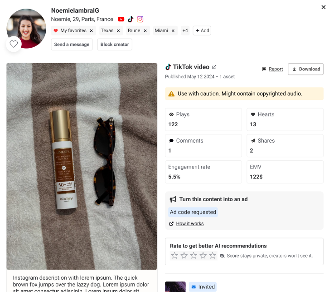Click Send a message button
Screen dimensions: 329x292
72,45
